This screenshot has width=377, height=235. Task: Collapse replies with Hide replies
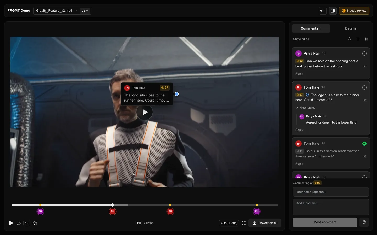(305, 108)
